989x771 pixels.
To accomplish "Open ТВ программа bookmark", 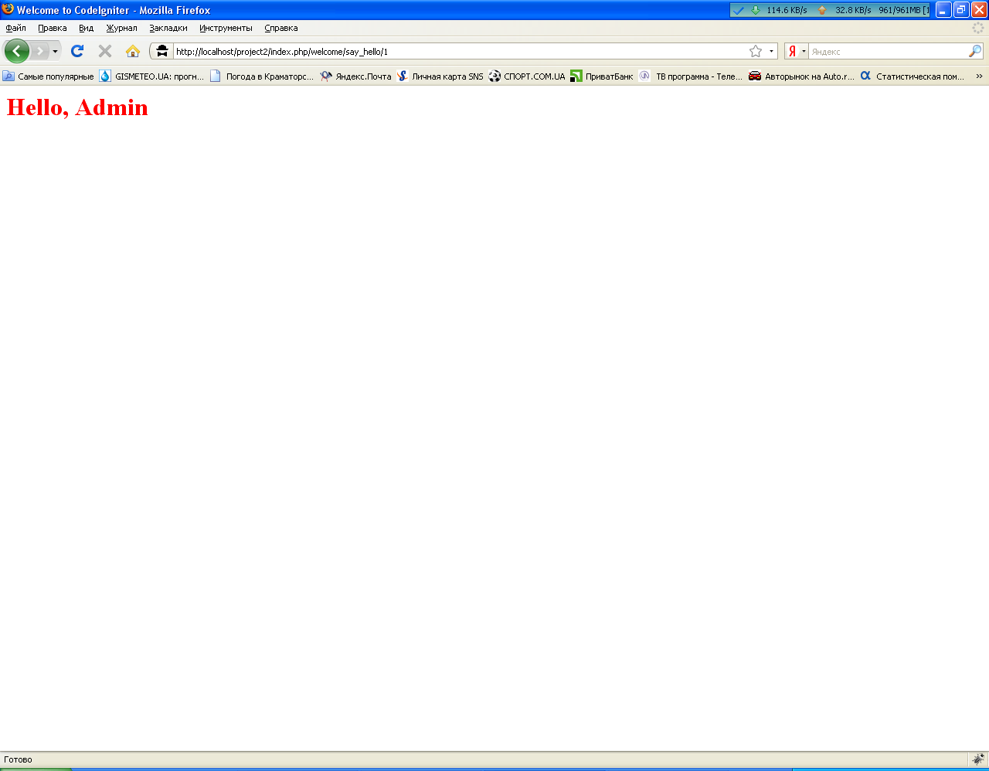I will pos(692,76).
